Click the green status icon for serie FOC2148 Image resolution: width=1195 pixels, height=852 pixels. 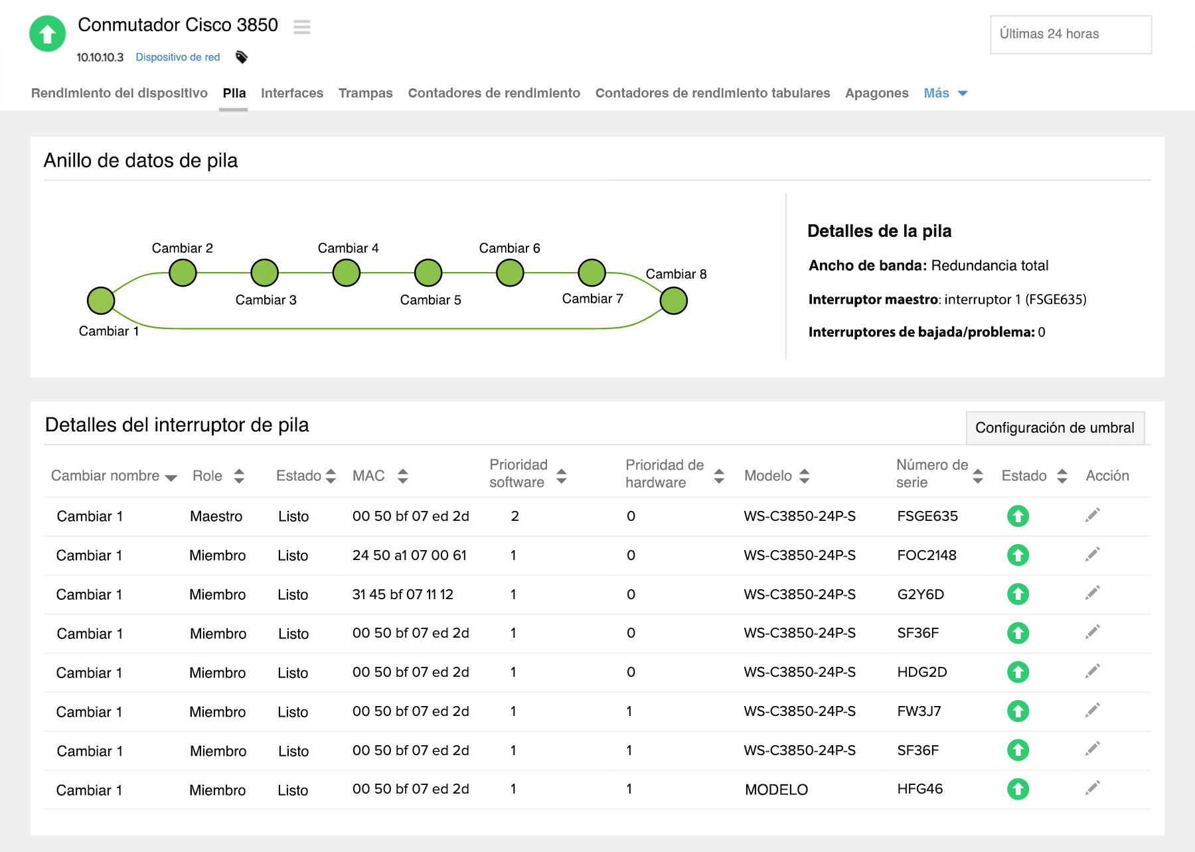click(x=1018, y=555)
